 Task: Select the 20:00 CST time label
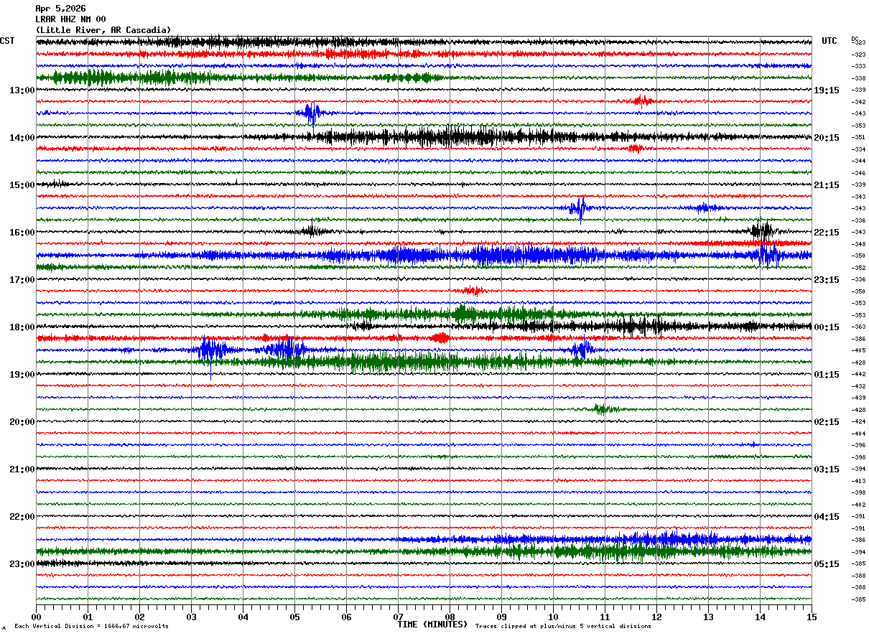pyautogui.click(x=22, y=421)
